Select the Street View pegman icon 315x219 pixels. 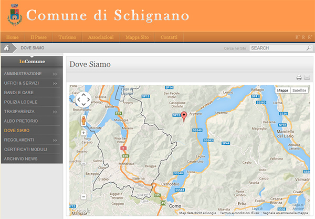83,120
